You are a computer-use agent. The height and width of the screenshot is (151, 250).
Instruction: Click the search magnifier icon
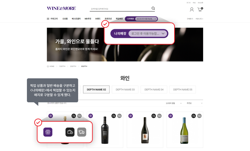click(153, 8)
